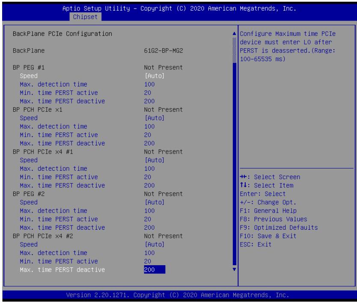Open Speed [Auto] option under BP PCH PCIe x1
357x302 pixels.
[92, 118]
